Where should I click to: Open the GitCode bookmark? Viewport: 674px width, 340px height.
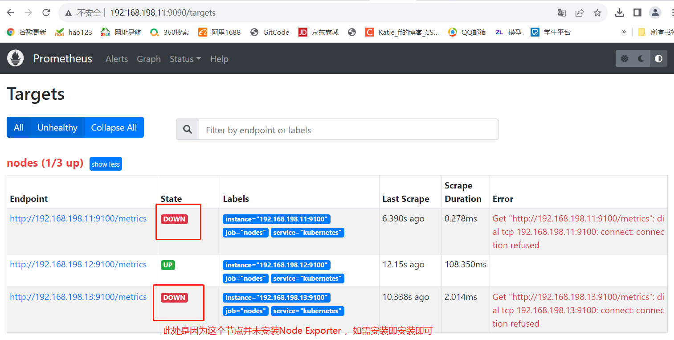270,32
